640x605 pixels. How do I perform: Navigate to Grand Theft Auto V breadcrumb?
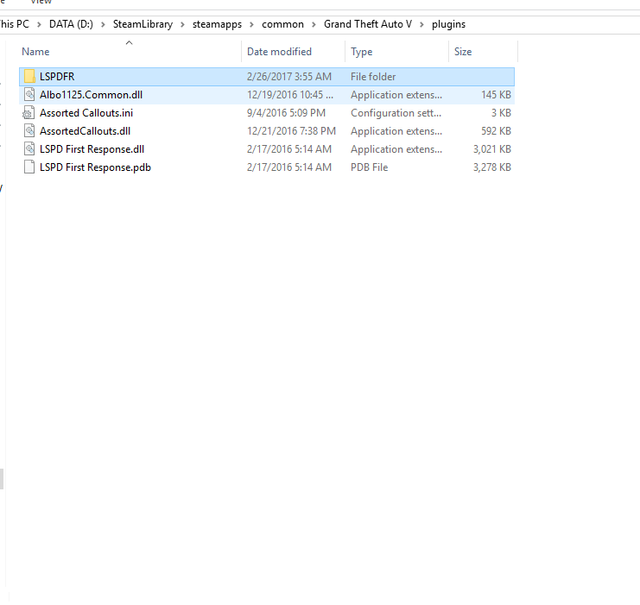pyautogui.click(x=368, y=24)
